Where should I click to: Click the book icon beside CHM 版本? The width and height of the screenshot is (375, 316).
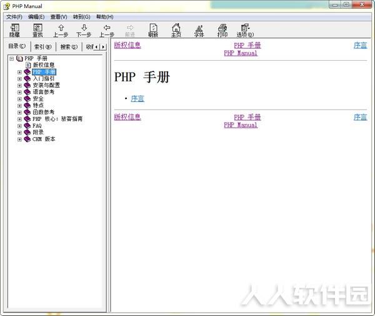pos(27,139)
